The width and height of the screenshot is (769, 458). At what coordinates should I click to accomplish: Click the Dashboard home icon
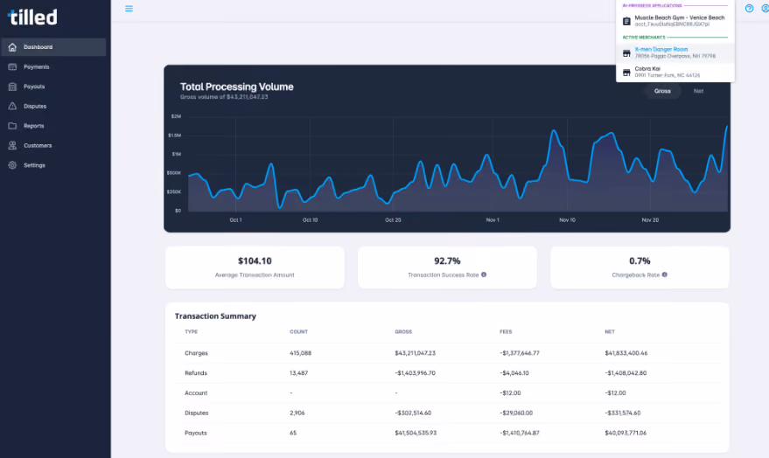click(x=12, y=47)
